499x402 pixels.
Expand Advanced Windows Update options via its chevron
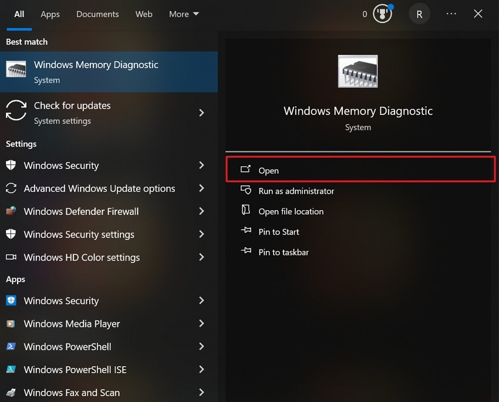(201, 188)
